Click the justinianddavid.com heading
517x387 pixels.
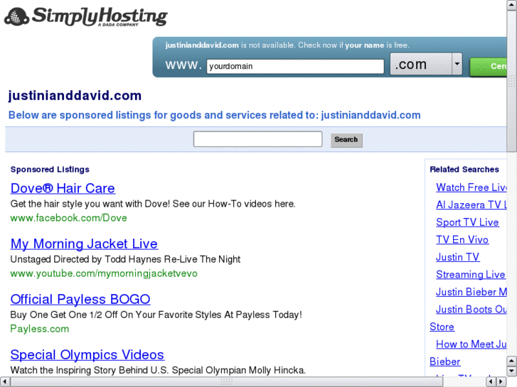(75, 96)
